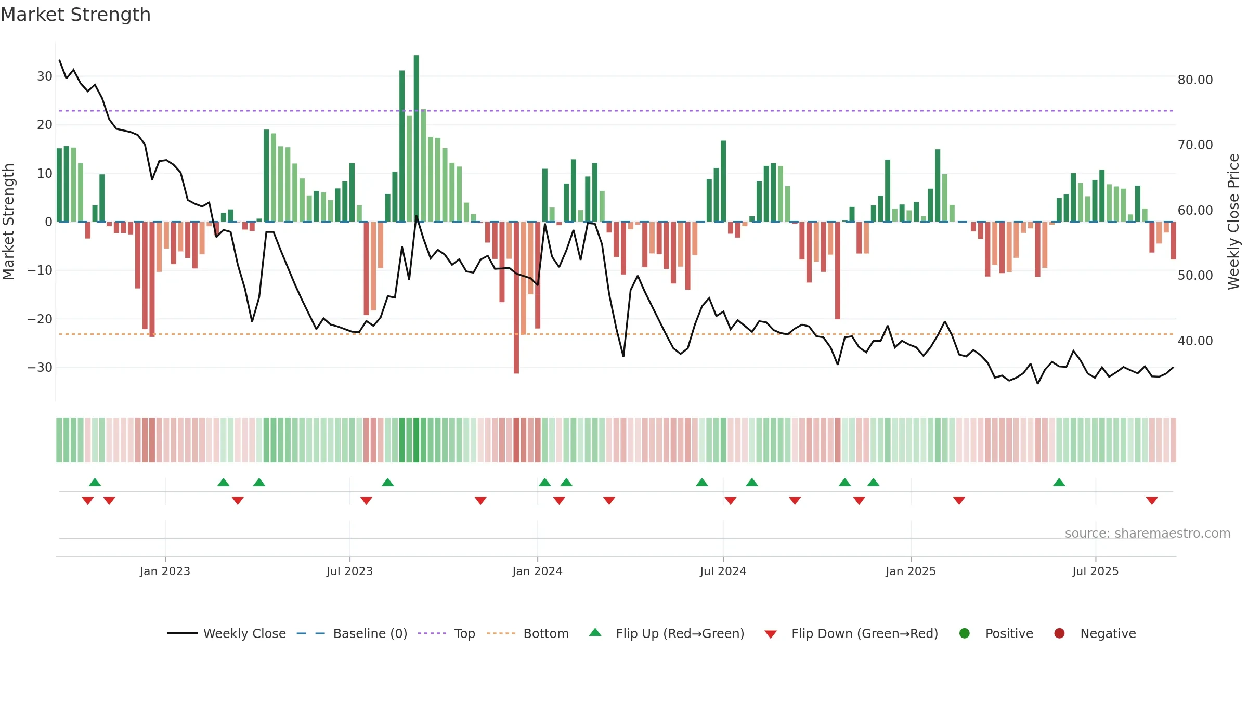Click the last red flip-down marker near Jul 2025
This screenshot has height=702, width=1248.
[1152, 500]
